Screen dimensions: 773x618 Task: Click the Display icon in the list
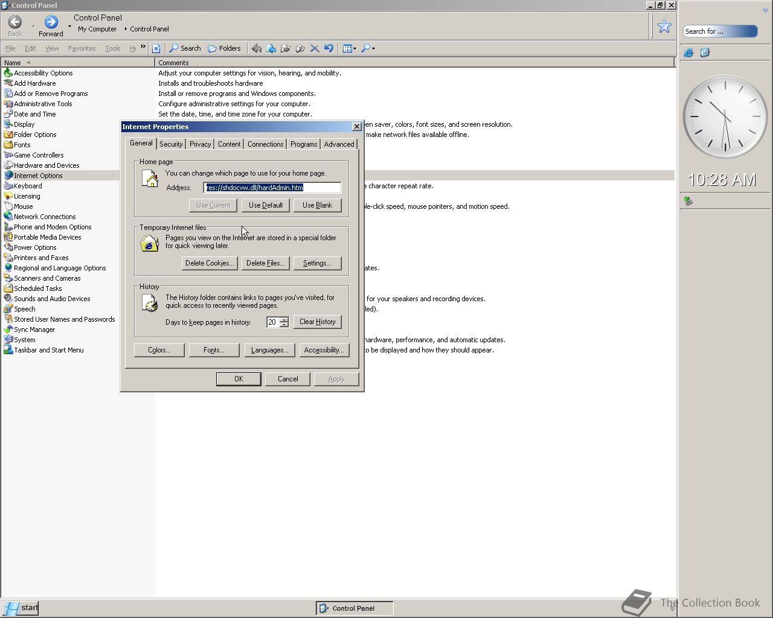tap(8, 124)
